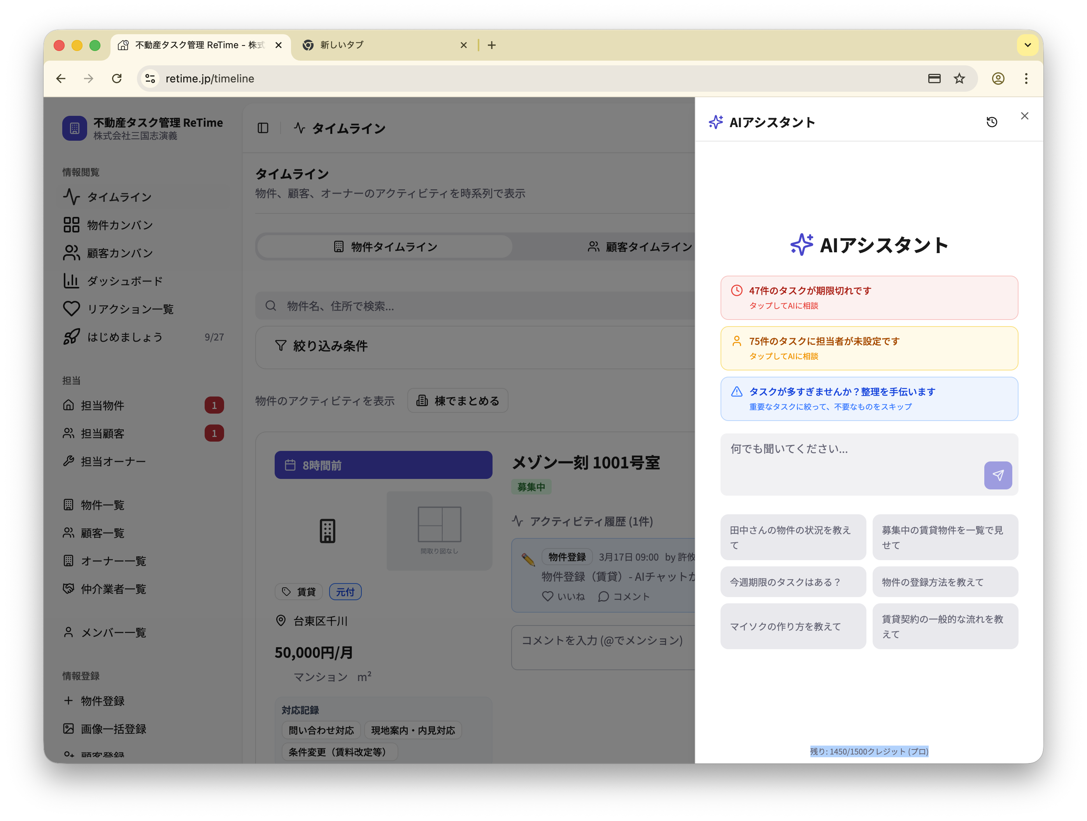Collapse the sidebar with the panel icon
1087x821 pixels.
coord(263,128)
